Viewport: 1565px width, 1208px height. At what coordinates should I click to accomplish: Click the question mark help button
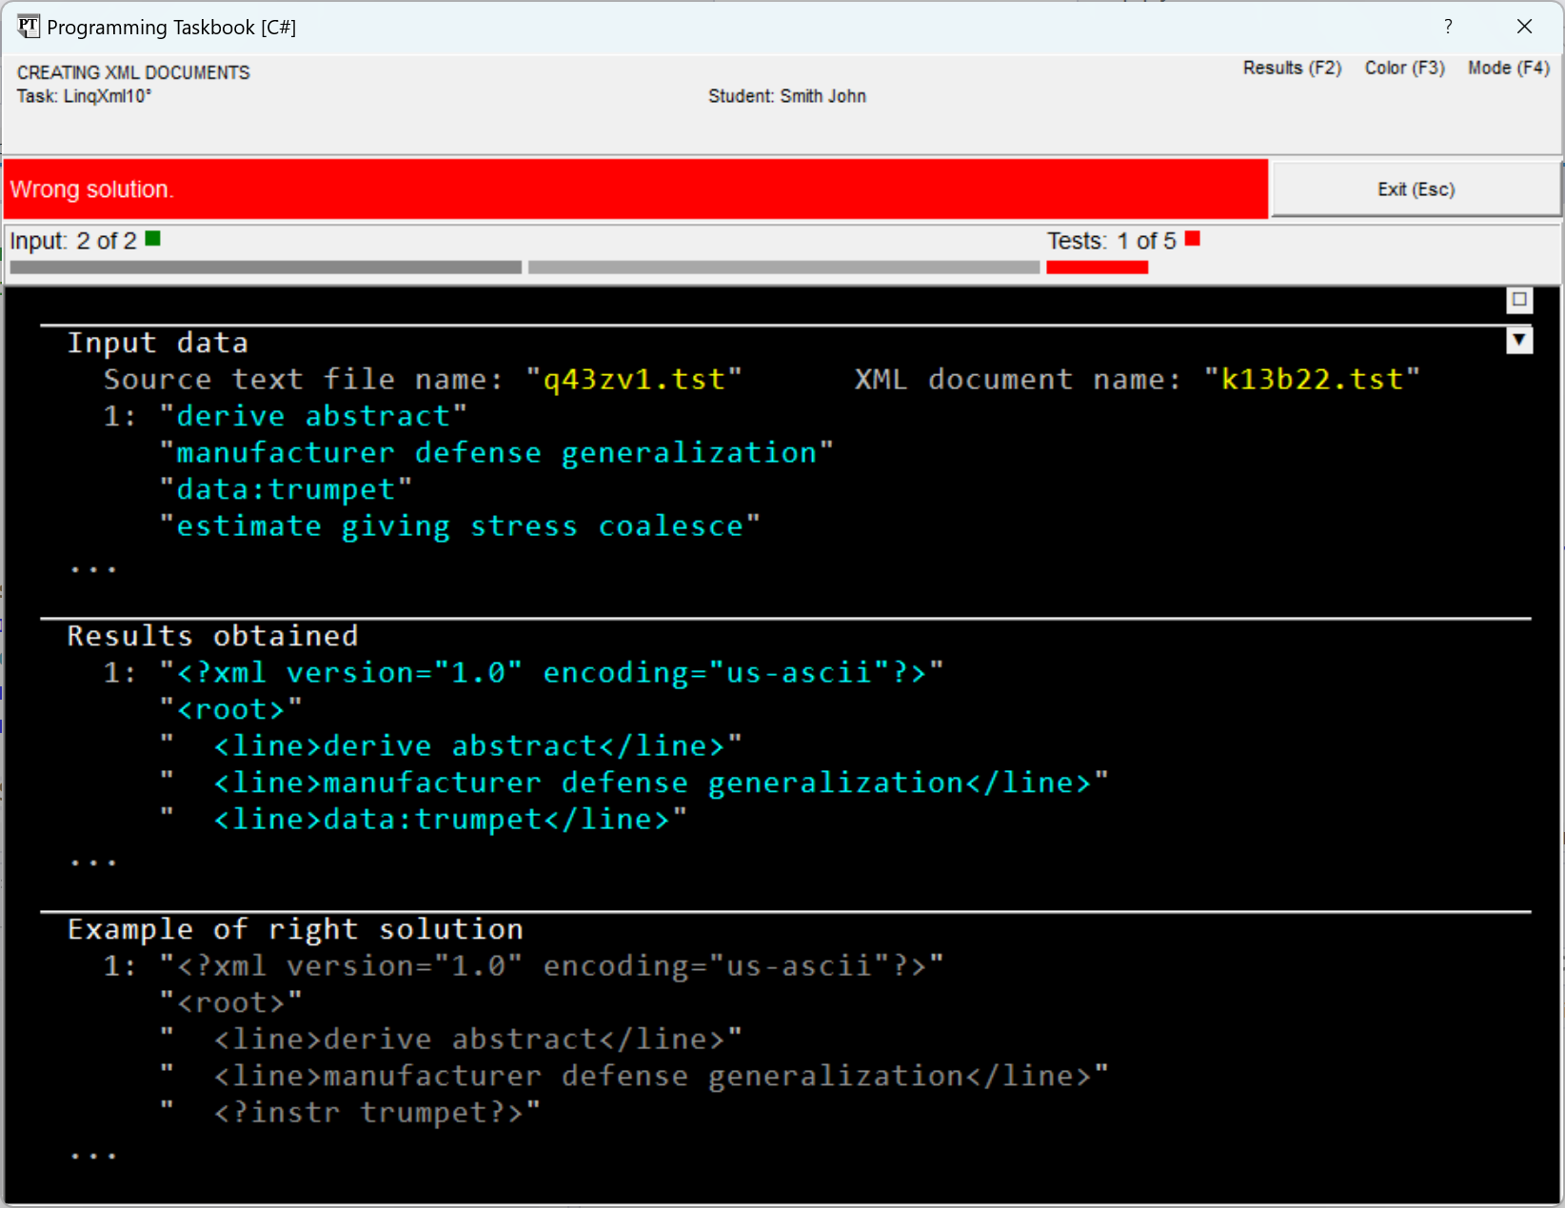tap(1448, 27)
